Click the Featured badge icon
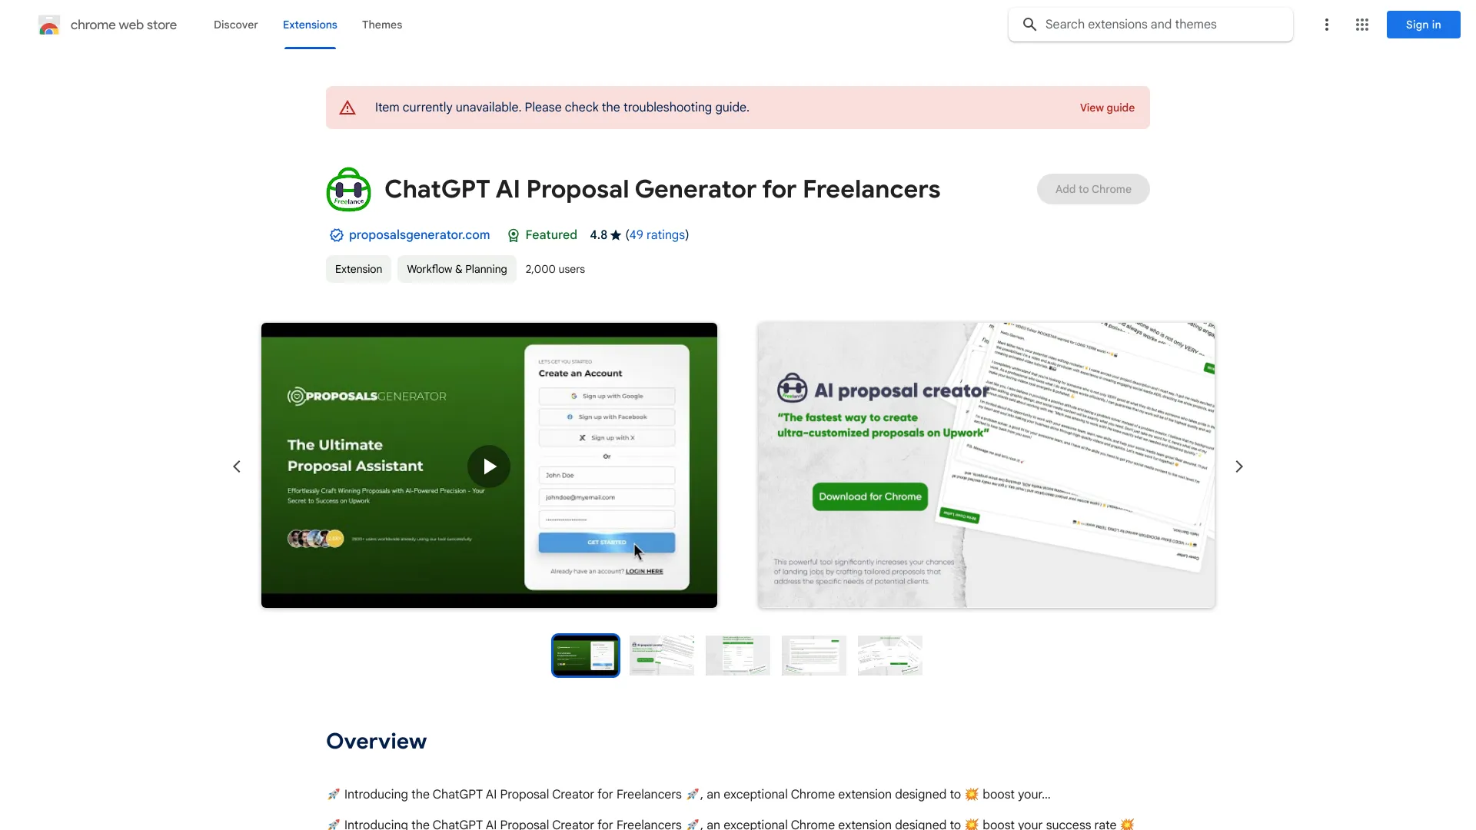The image size is (1476, 830). point(512,235)
